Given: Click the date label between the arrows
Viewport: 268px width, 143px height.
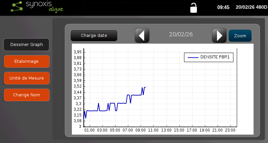Looking at the screenshot, I should tap(181, 34).
